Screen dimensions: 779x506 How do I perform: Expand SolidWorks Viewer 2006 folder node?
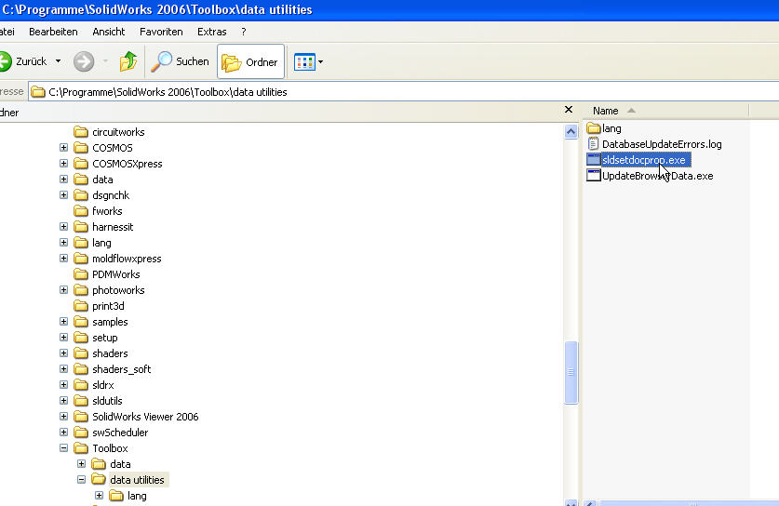pyautogui.click(x=63, y=417)
